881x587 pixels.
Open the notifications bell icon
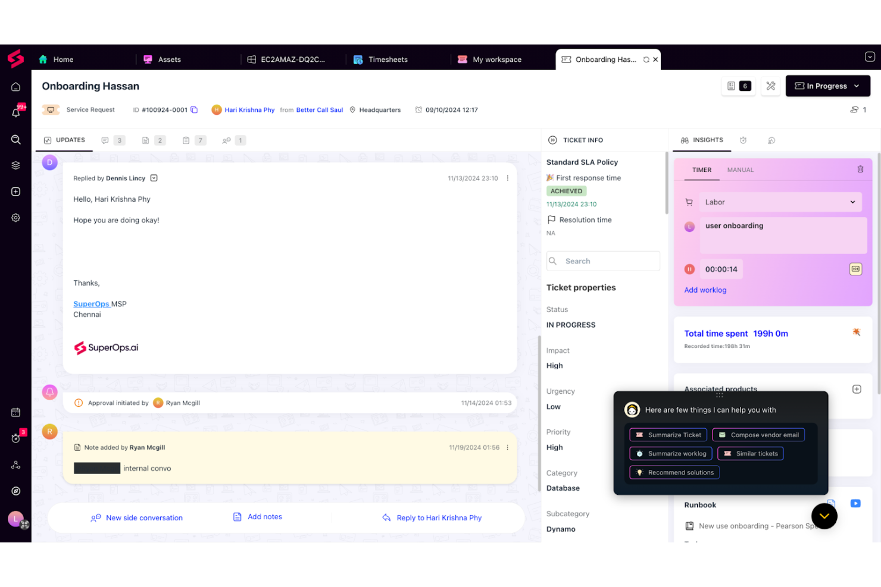[16, 112]
